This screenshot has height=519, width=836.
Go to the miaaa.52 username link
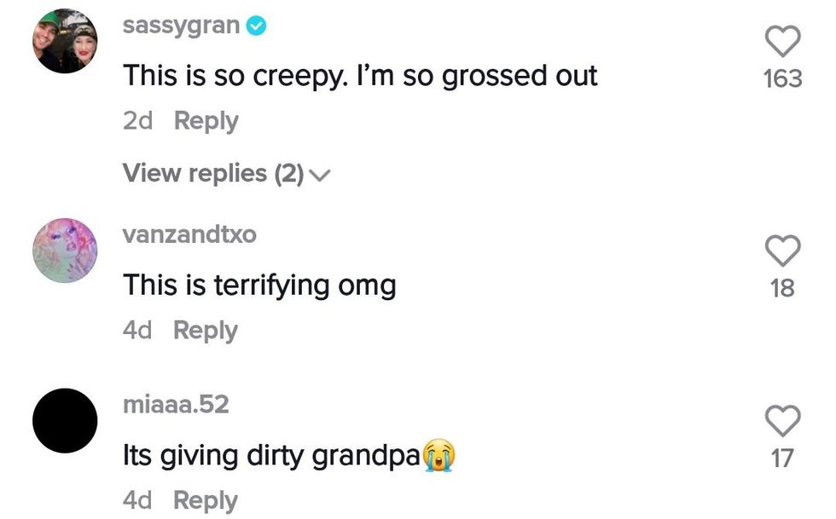point(176,405)
